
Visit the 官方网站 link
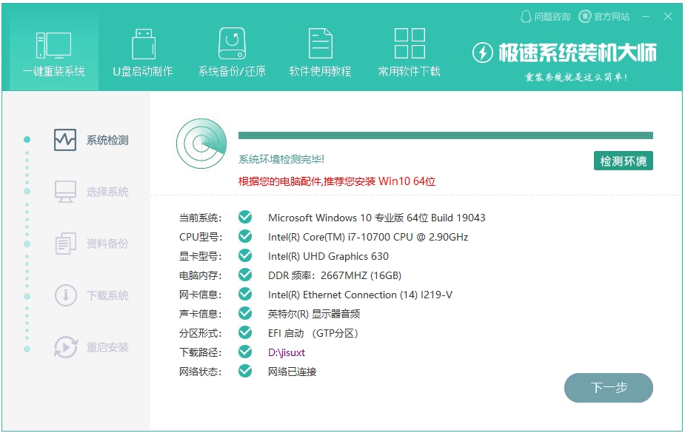(604, 16)
